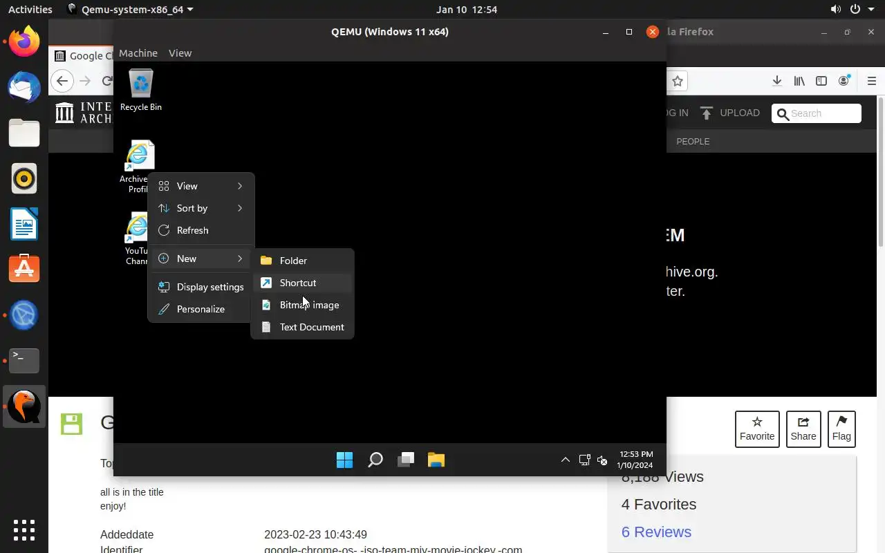This screenshot has width=885, height=553.
Task: Click Refresh in the context menu
Action: (201, 230)
